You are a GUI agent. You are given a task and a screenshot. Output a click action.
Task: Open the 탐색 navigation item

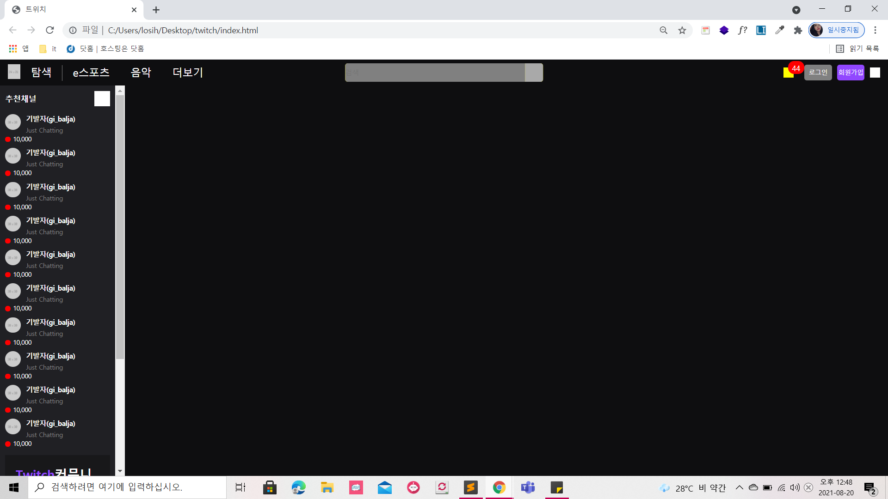click(41, 73)
